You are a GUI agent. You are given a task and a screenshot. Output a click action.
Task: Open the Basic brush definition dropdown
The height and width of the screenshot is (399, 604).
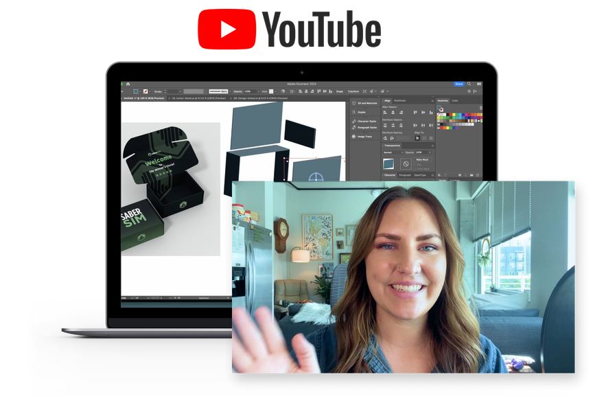pos(230,91)
